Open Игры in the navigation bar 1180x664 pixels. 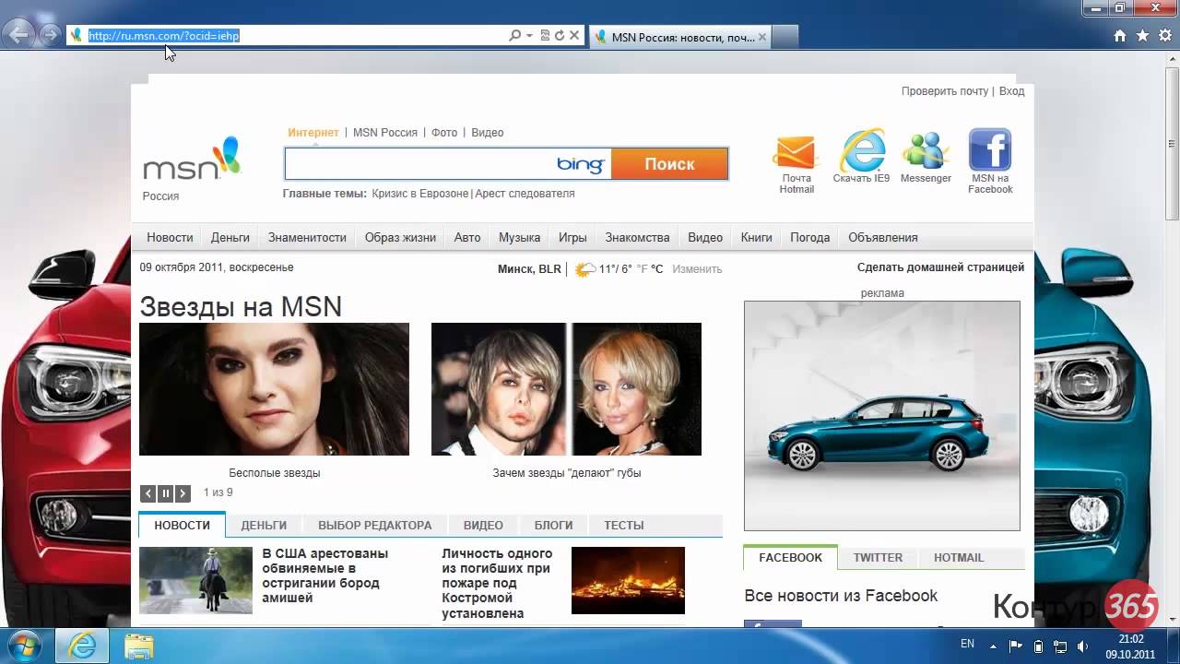coord(572,237)
